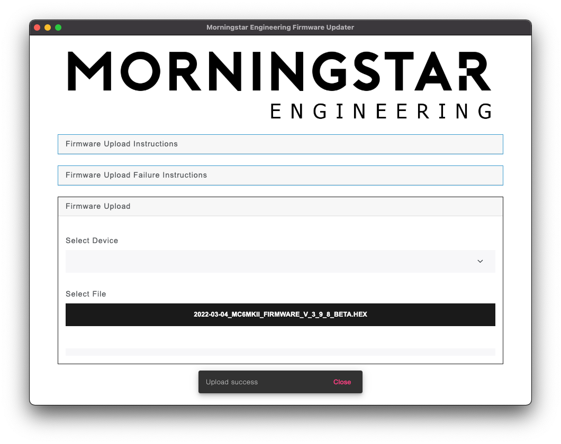This screenshot has height=444, width=561.
Task: Minimize the window using the yellow button
Action: [x=48, y=27]
